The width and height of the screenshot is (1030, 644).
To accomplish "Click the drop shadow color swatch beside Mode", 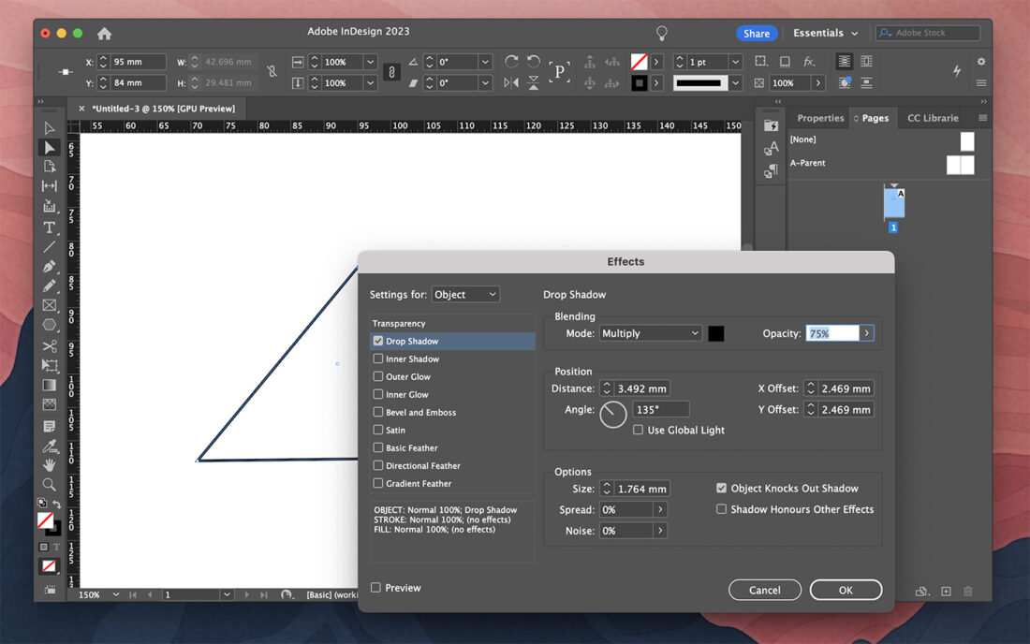I will pyautogui.click(x=716, y=332).
